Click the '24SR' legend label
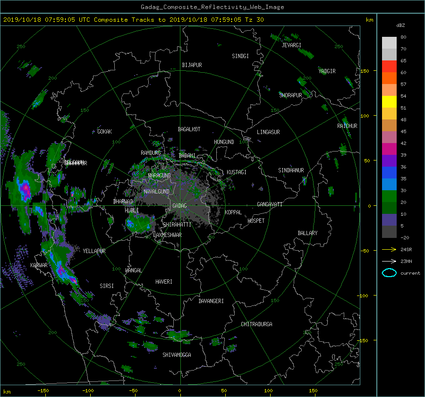Image resolution: width=425 pixels, height=397 pixels. pos(406,249)
